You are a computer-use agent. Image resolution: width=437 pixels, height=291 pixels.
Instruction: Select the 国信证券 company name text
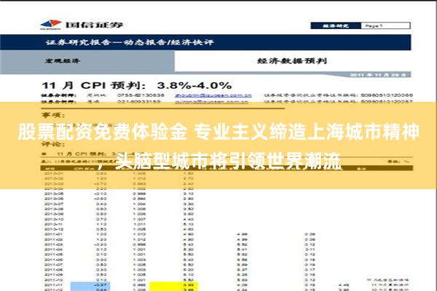pyautogui.click(x=94, y=25)
